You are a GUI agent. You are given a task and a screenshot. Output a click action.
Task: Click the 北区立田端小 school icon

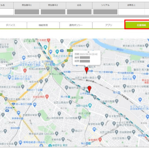129,138
